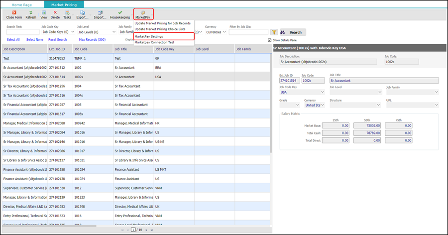This screenshot has height=235, width=448.
Task: Click into the Search Text input field
Action: pyautogui.click(x=23, y=32)
